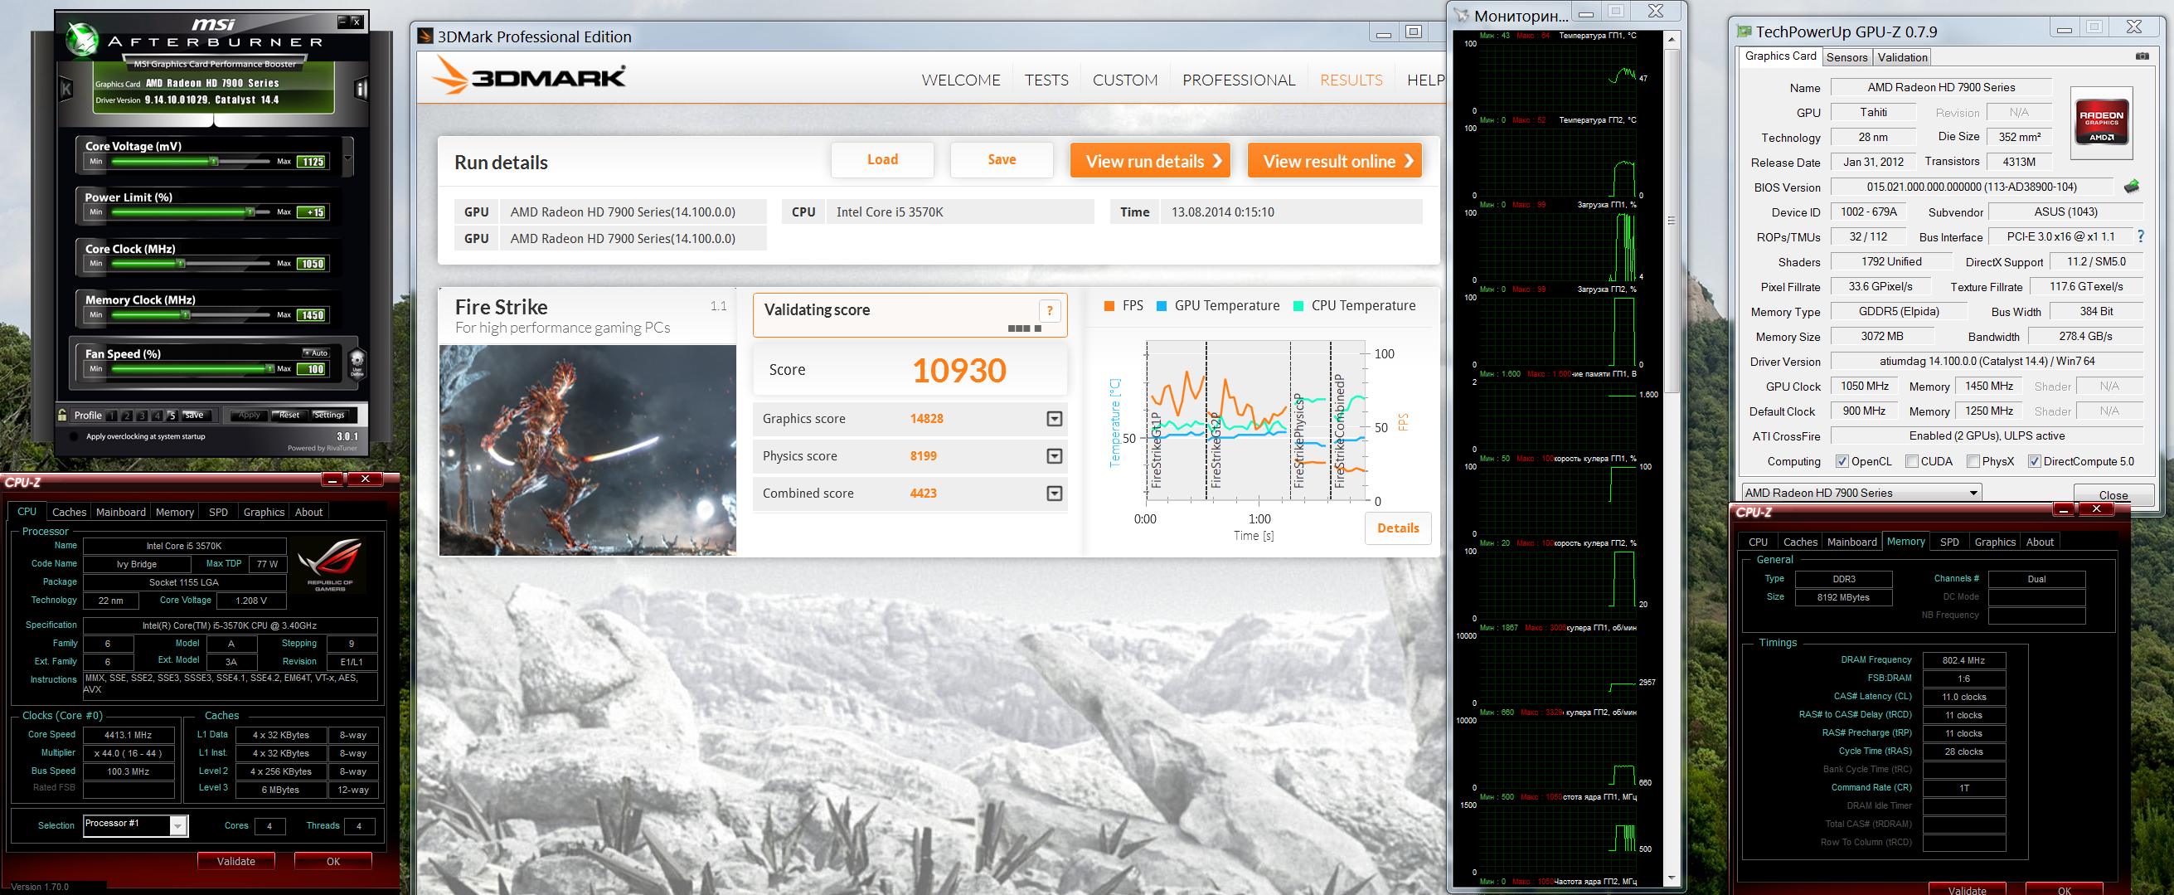Click the Power Limit slider handle
The height and width of the screenshot is (895, 2174).
click(250, 212)
